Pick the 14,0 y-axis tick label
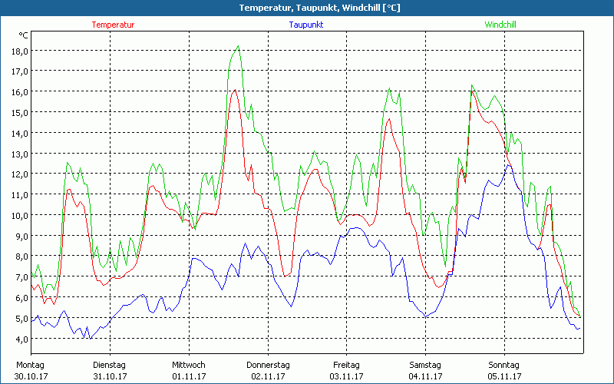614x384 pixels. point(19,133)
